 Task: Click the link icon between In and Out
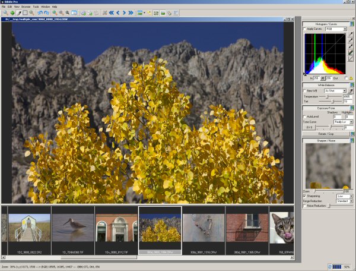323,78
